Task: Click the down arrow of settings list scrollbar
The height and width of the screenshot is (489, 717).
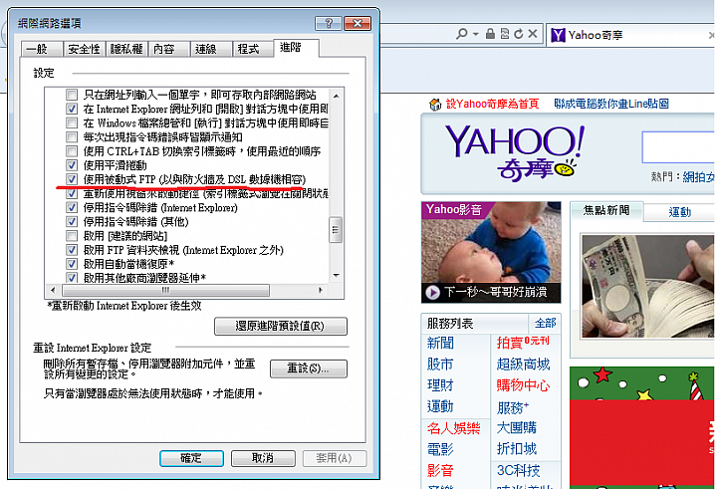Action: pos(337,276)
